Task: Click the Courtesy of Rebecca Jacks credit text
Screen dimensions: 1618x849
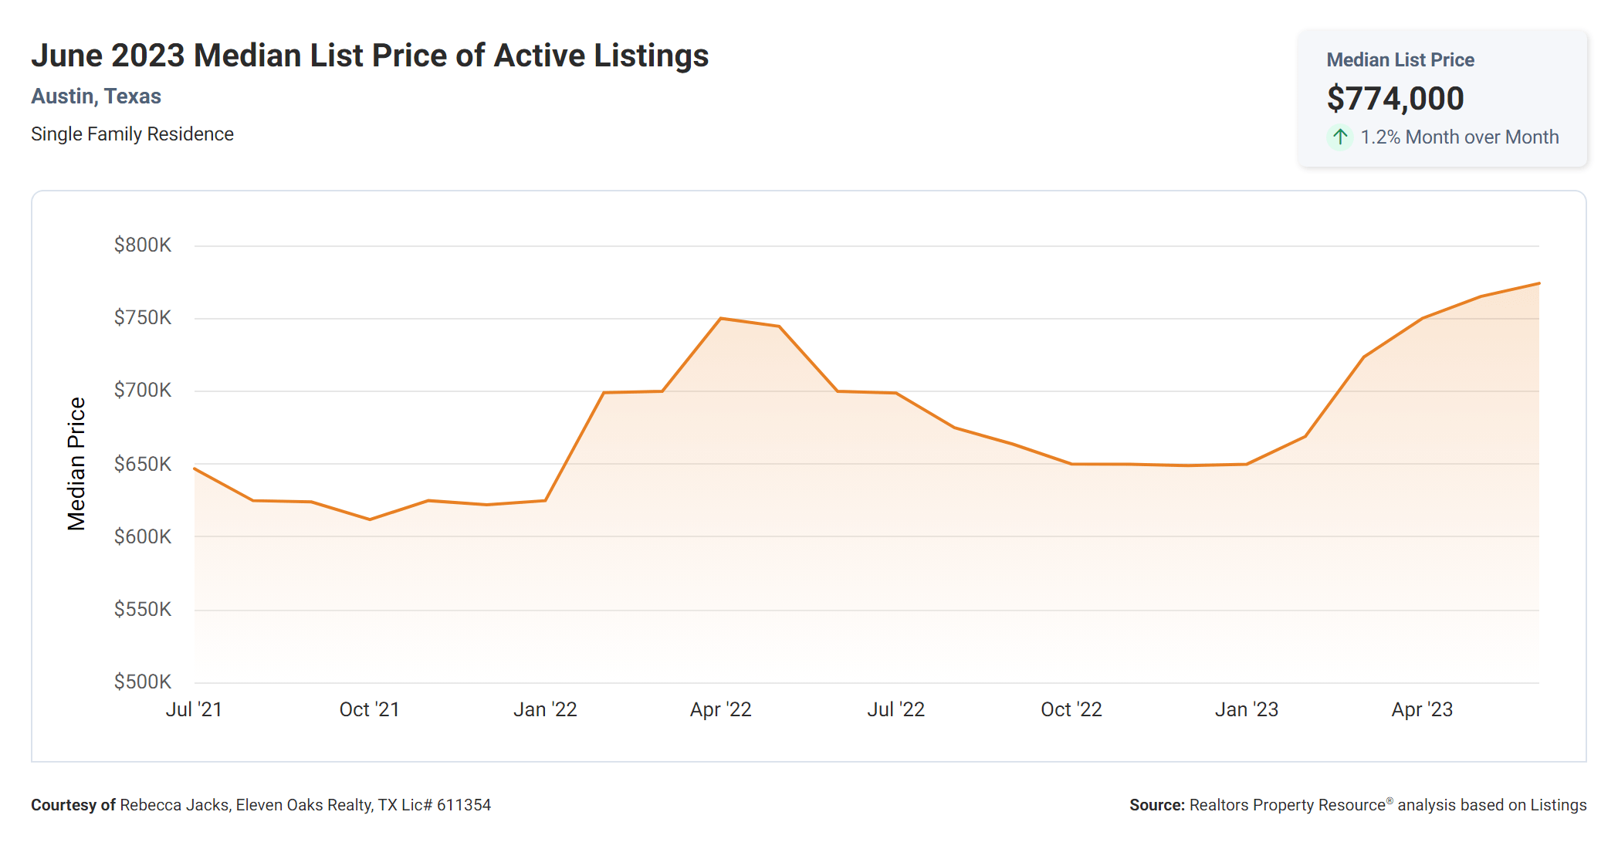Action: pyautogui.click(x=260, y=805)
